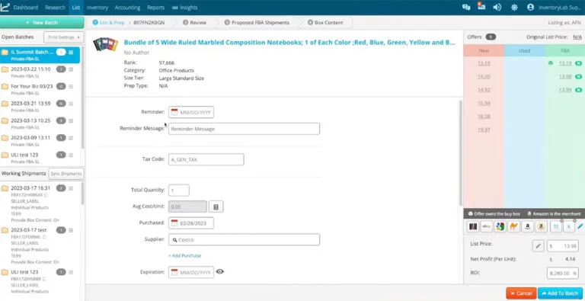Click the New Batch button
Screen dimensions: 585x301
click(x=42, y=22)
